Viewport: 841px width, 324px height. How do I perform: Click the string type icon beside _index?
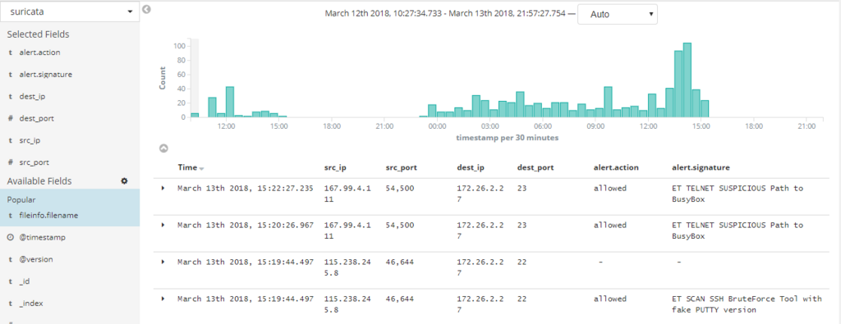10,303
